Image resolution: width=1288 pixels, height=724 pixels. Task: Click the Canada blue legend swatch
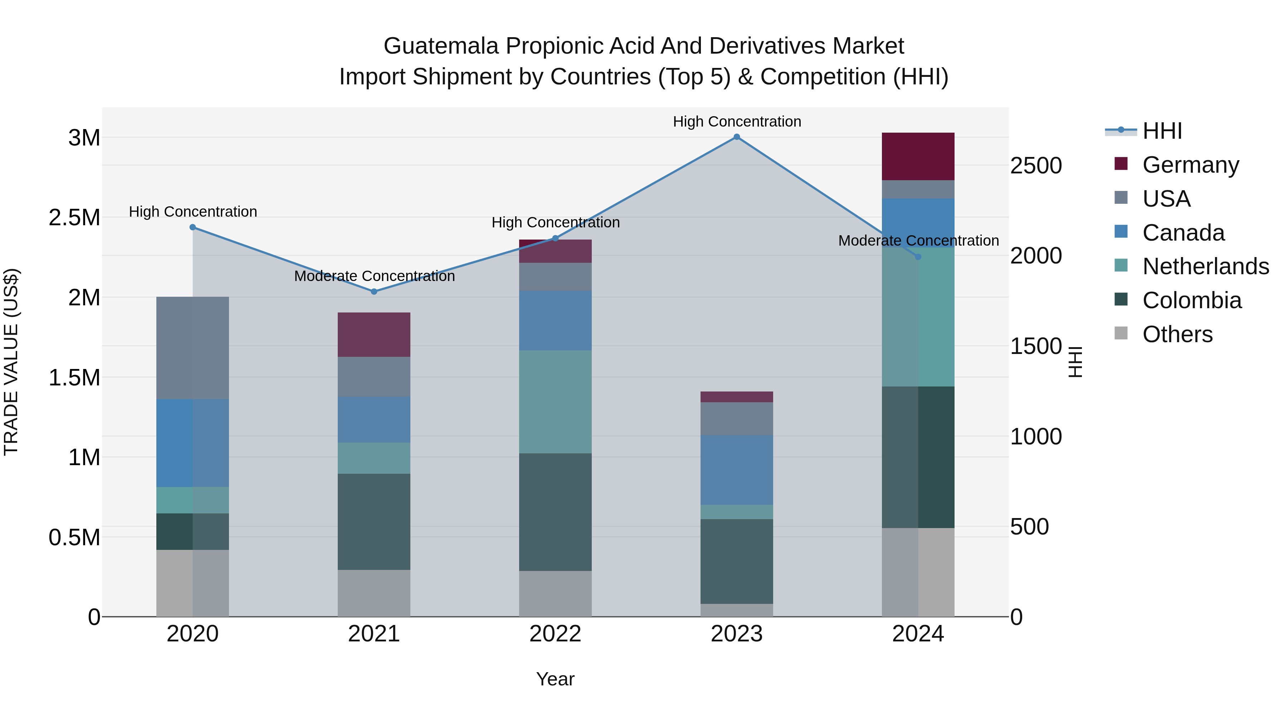(x=1122, y=231)
